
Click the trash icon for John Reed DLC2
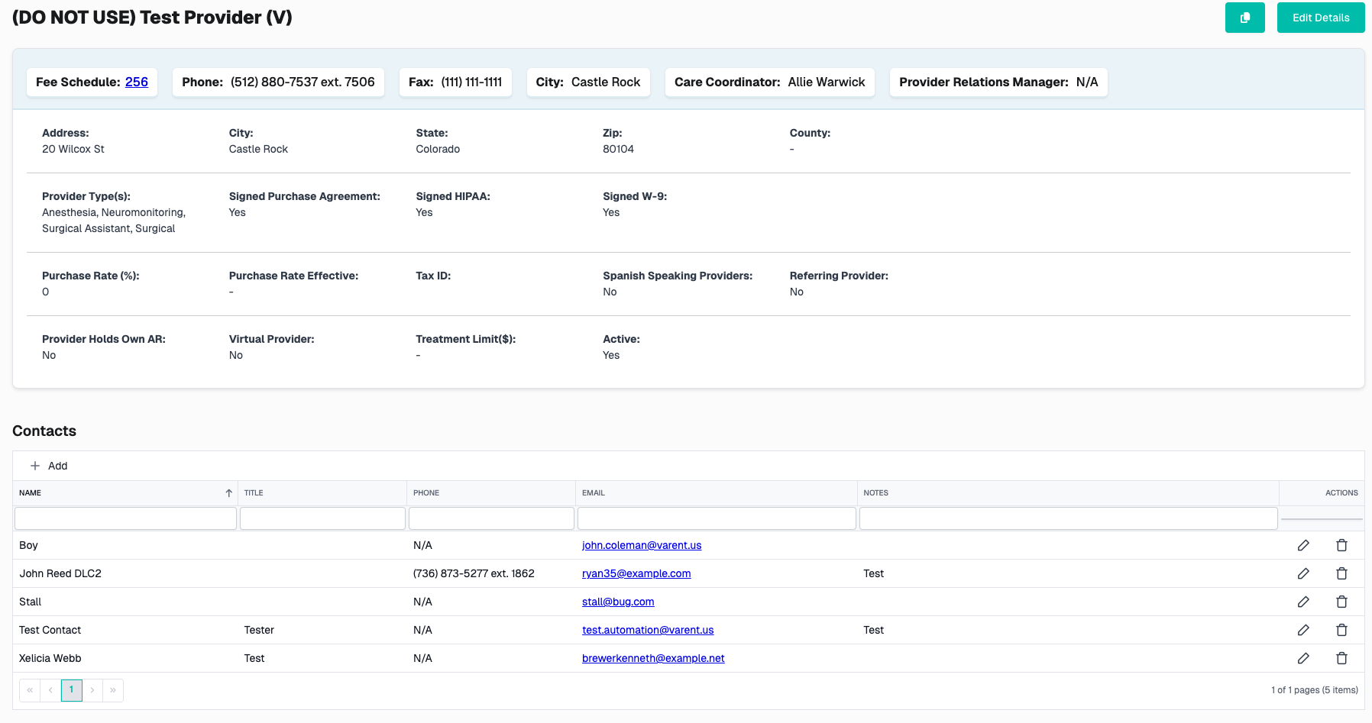pos(1341,573)
